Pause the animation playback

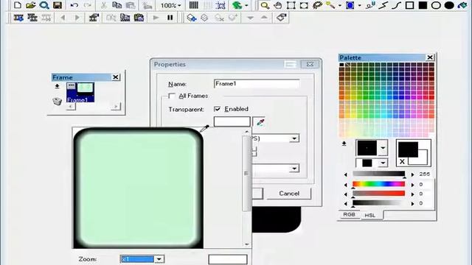click(x=170, y=18)
